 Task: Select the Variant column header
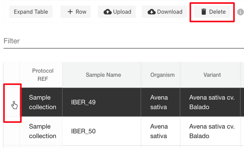tap(210, 75)
